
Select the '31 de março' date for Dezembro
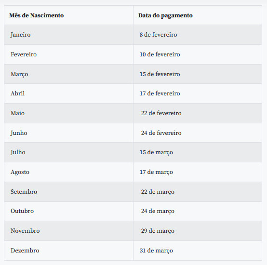(x=156, y=251)
